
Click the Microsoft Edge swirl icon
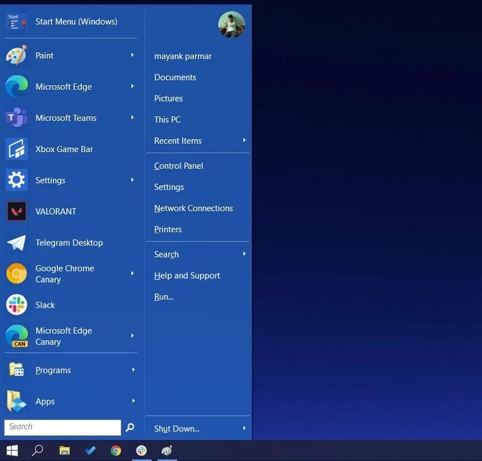pyautogui.click(x=16, y=87)
